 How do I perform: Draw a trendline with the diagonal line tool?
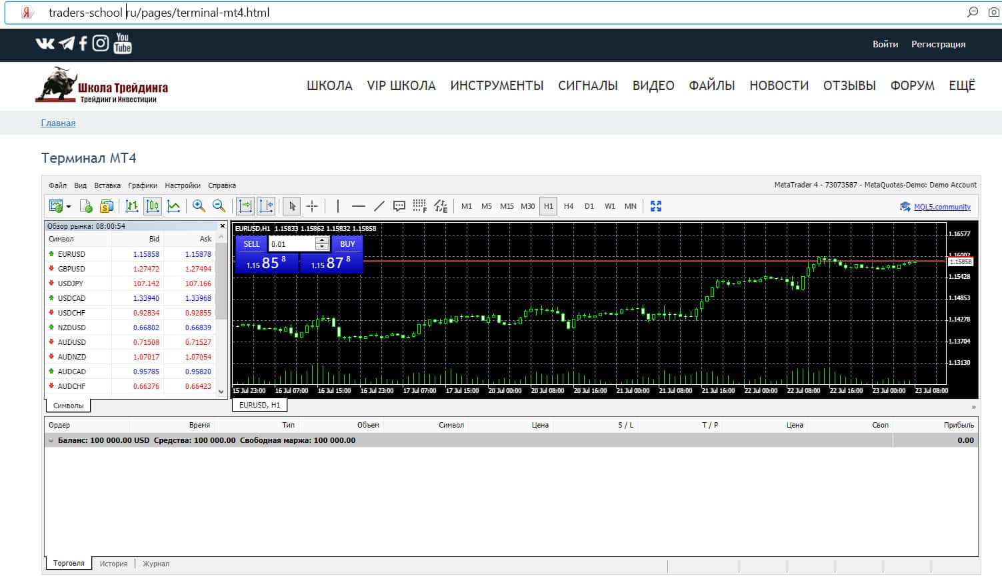pos(379,206)
